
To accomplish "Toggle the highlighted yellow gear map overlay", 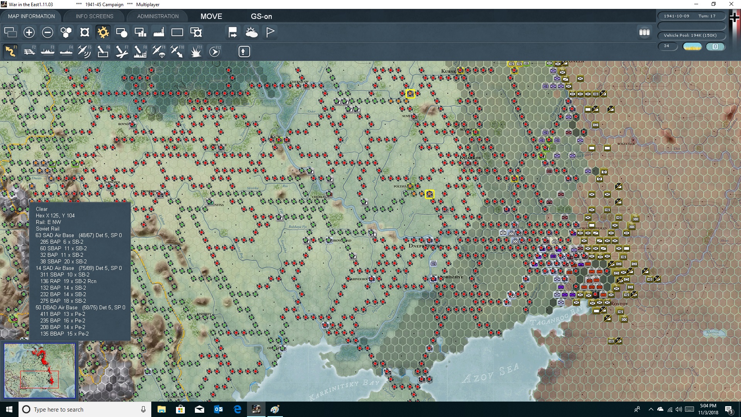I will pyautogui.click(x=103, y=32).
